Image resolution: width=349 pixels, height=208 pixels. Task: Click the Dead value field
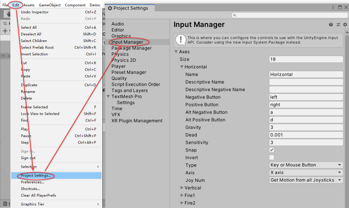[x=306, y=135]
